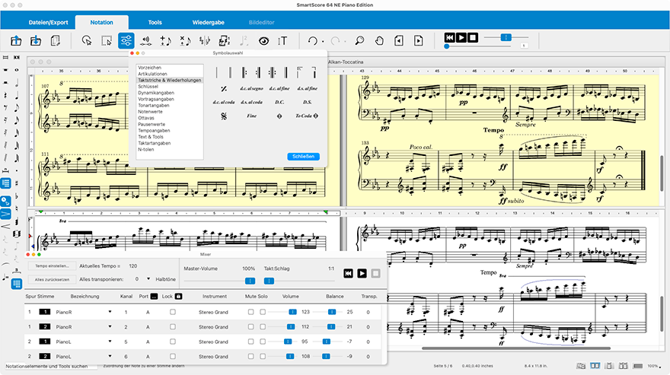Image resolution: width=670 pixels, height=375 pixels.
Task: Click the 'Tempo einstellen...' button
Action: pos(53,266)
